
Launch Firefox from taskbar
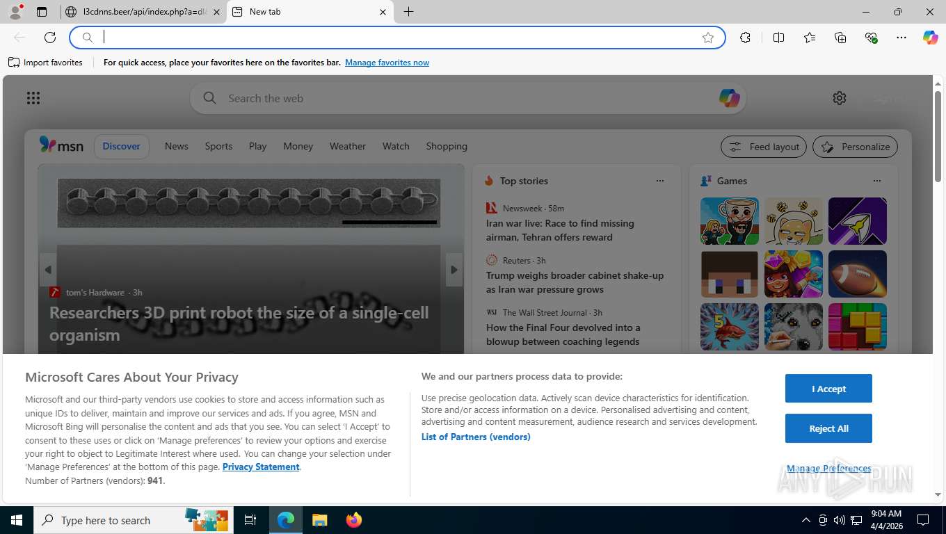[x=354, y=520]
